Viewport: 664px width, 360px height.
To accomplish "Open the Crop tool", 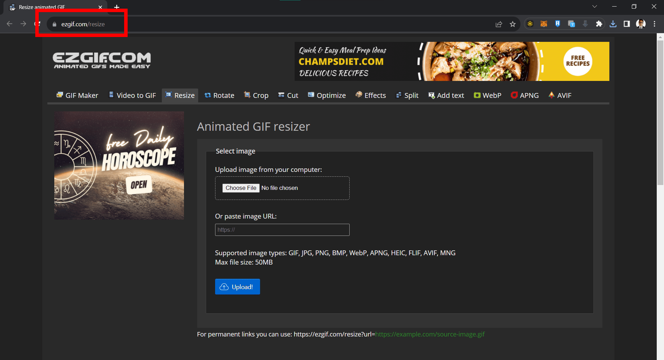I will [256, 95].
